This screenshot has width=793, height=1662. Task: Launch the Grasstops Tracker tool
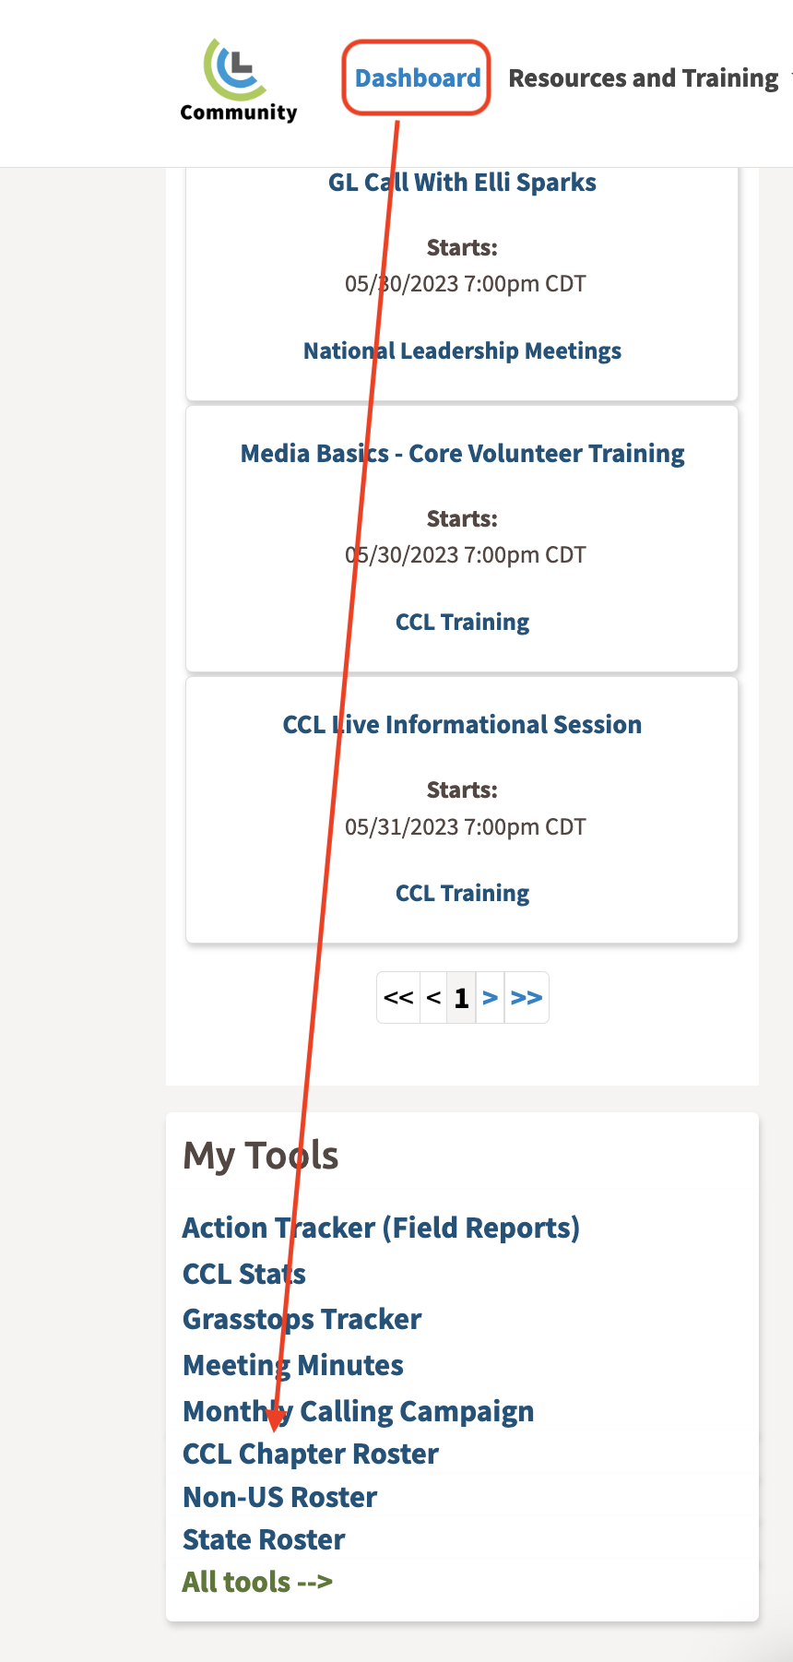302,1320
